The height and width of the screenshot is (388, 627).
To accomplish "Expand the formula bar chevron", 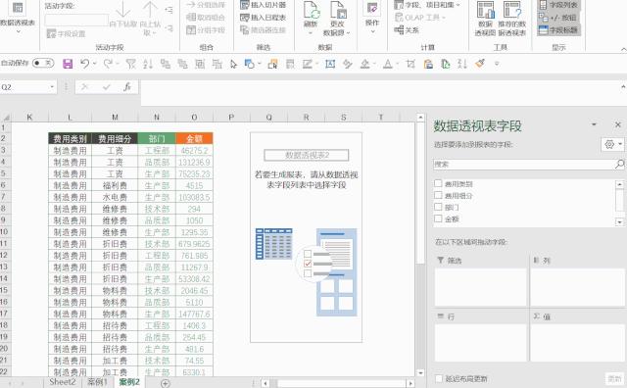I will [623, 87].
